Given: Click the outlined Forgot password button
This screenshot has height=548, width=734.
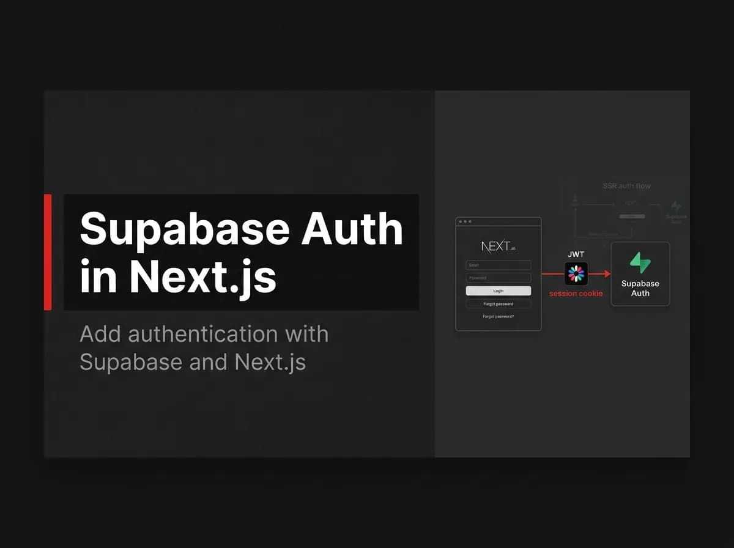Looking at the screenshot, I should tap(499, 304).
